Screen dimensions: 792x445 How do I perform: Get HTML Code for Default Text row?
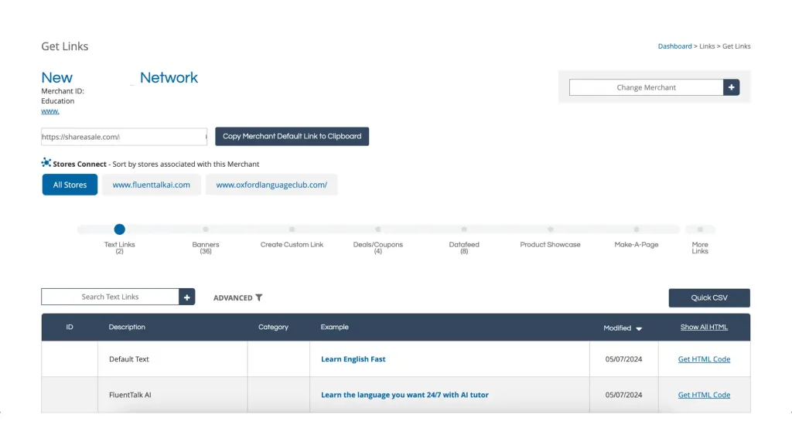click(704, 359)
